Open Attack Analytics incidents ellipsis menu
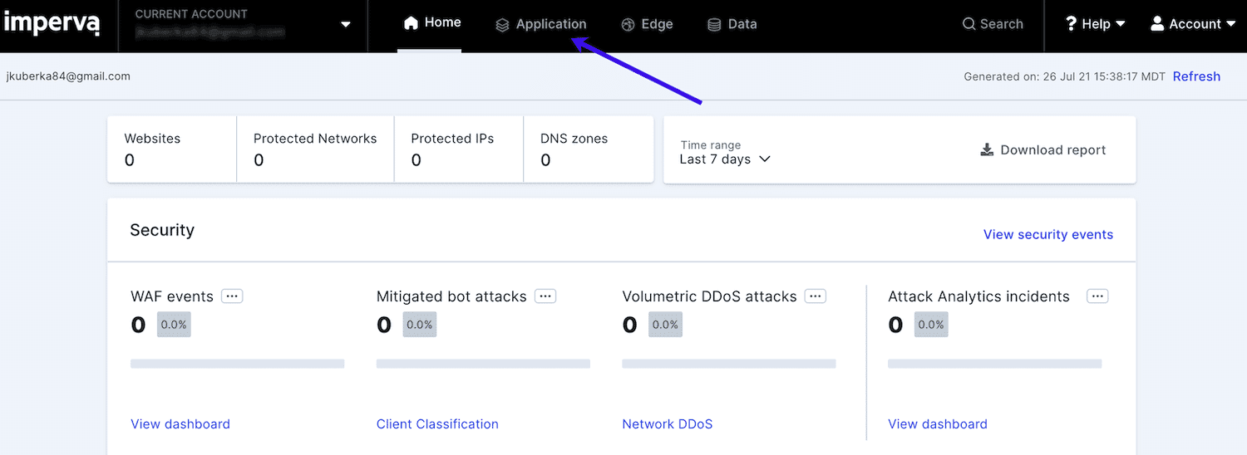 point(1097,296)
